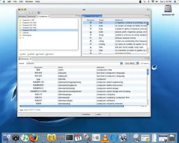Go to the Last results page
The width and height of the screenshot is (179, 143).
coord(38,110)
